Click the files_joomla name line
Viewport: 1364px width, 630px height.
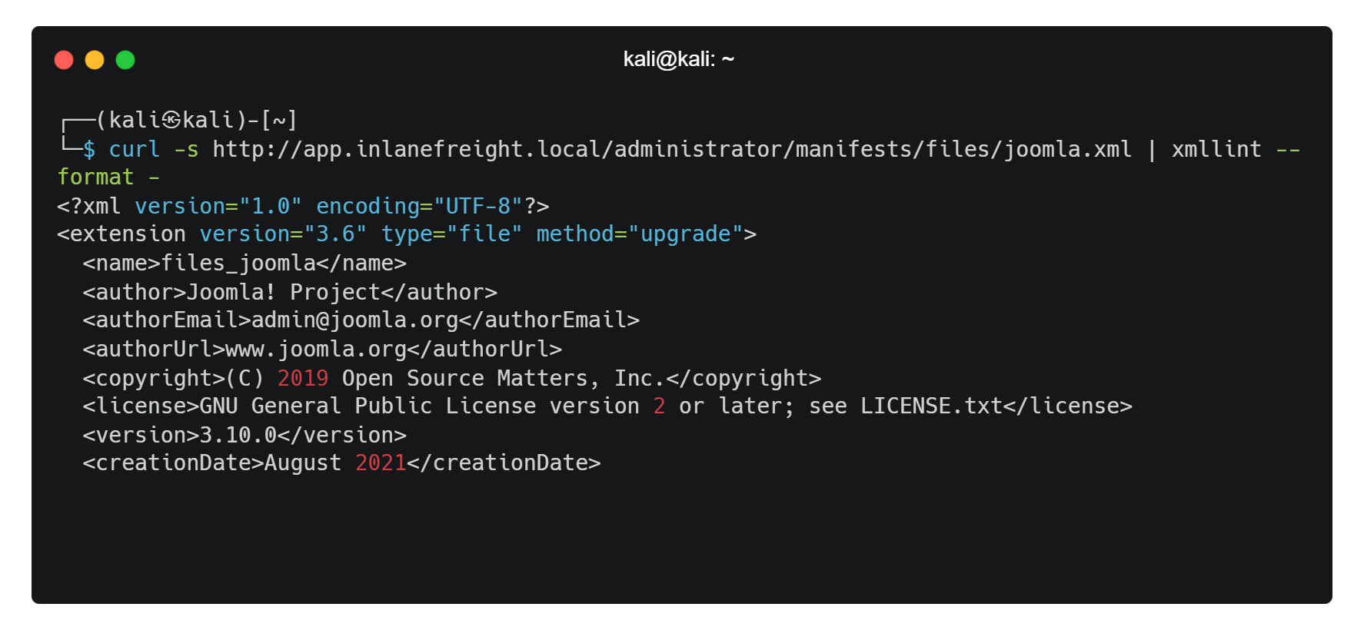[x=245, y=263]
